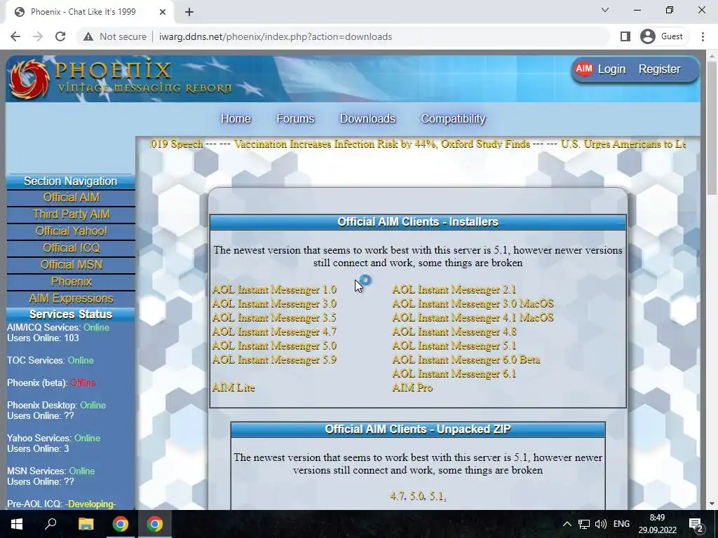
Task: Download AOL Instant Messenger 3.0 installer
Action: (x=274, y=304)
